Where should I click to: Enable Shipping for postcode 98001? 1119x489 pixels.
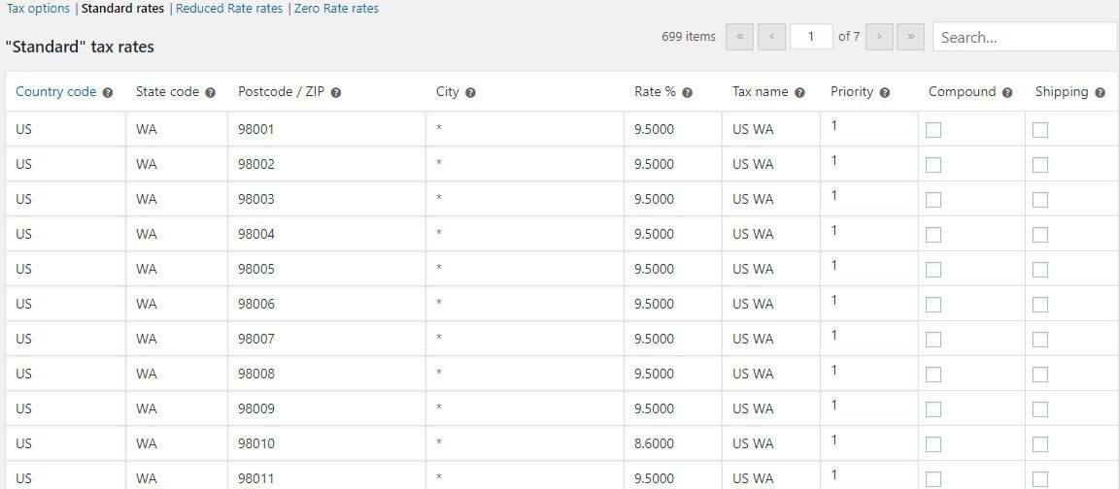click(1040, 130)
